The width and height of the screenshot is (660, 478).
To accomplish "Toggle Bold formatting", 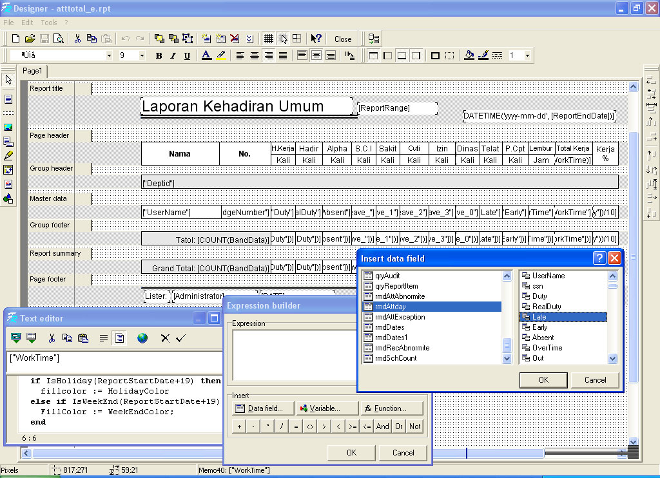I will (159, 56).
